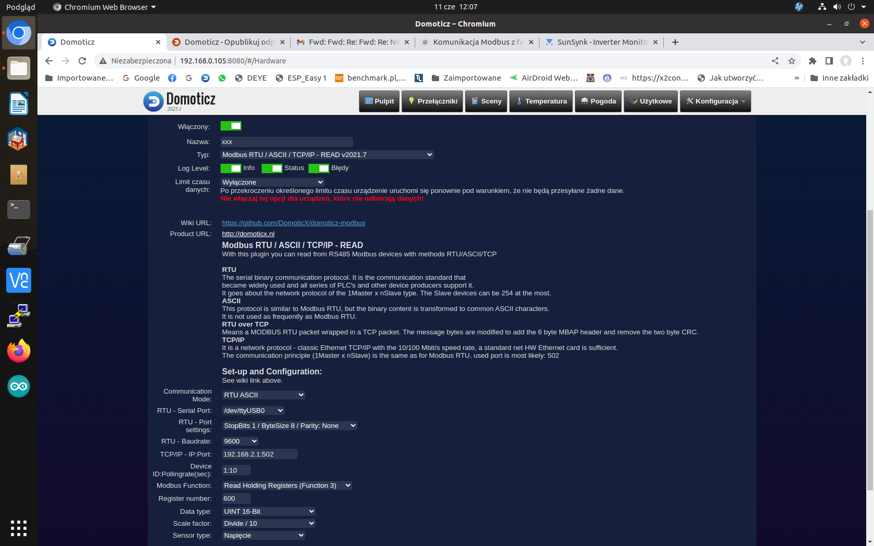Click the Domoticz logo
Viewport: 874px width, 546px height.
(179, 101)
